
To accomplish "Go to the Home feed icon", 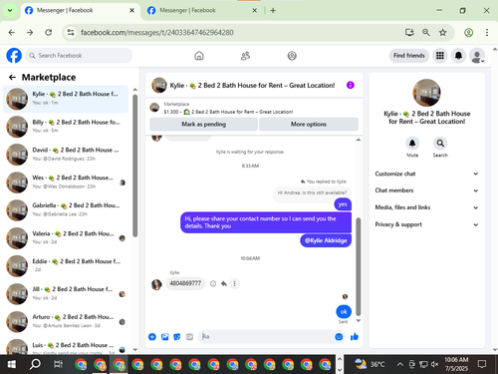I will 199,56.
